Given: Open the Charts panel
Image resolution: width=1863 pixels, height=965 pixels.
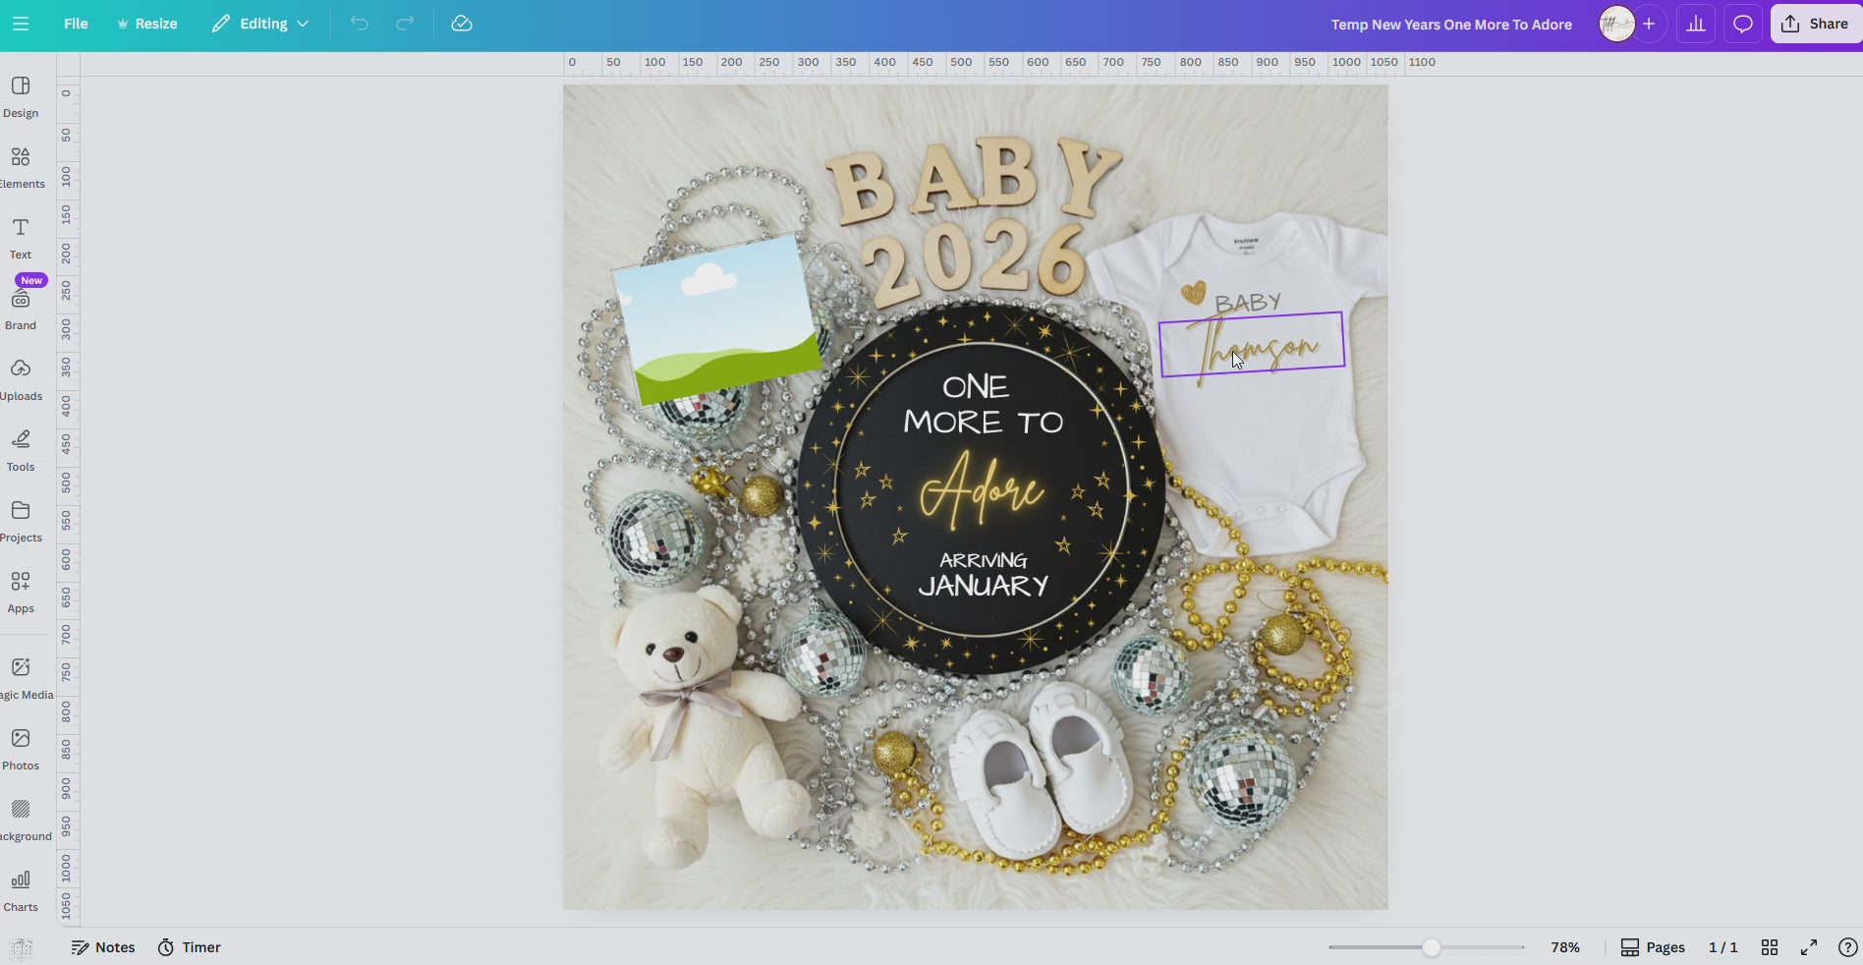Looking at the screenshot, I should coord(20,888).
